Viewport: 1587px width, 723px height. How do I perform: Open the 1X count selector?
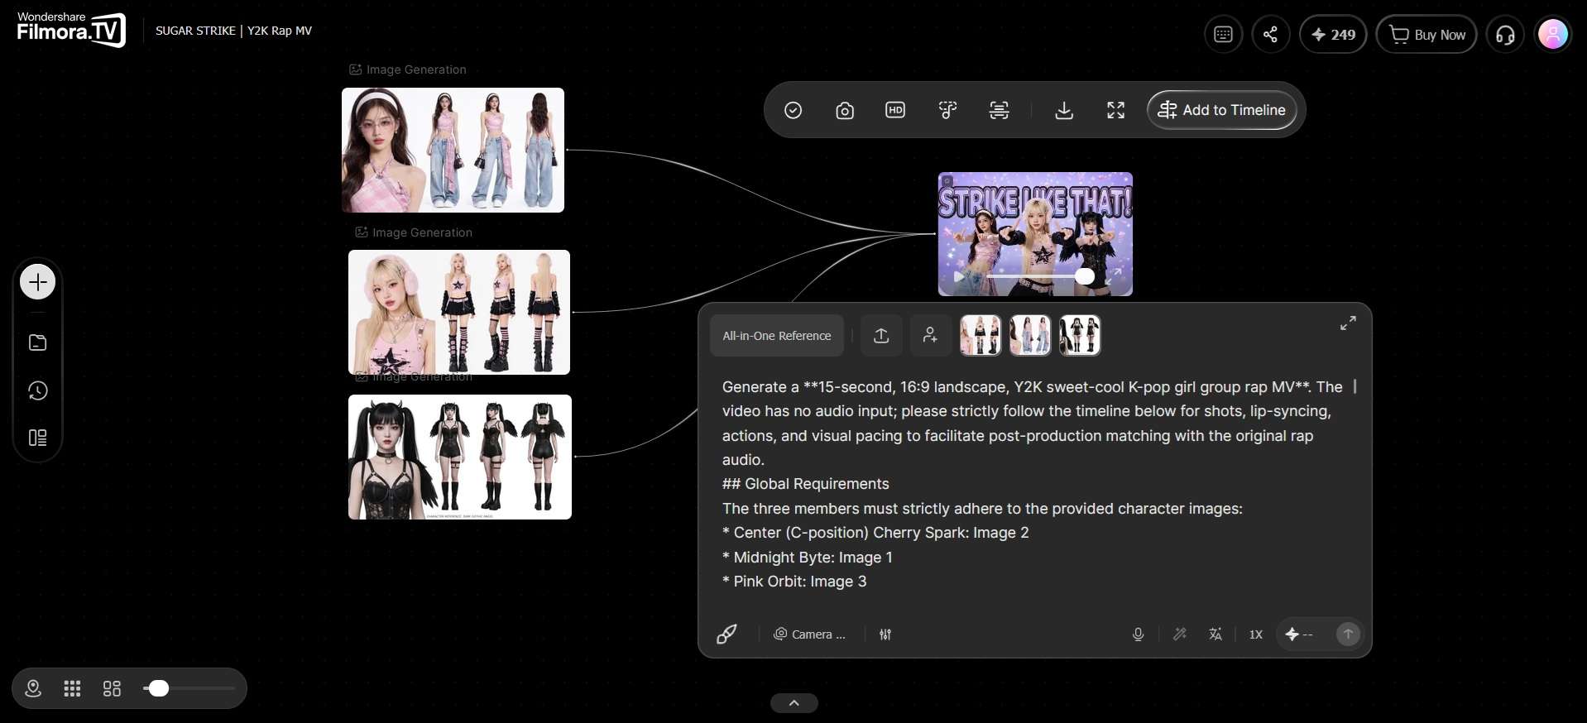(x=1256, y=634)
